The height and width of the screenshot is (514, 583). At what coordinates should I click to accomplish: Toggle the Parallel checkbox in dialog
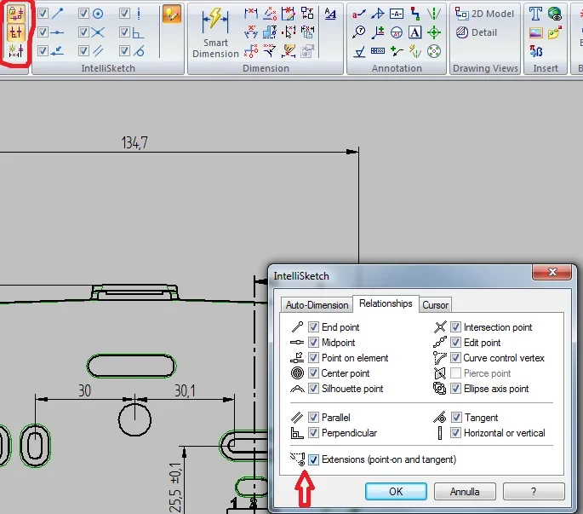tap(313, 418)
